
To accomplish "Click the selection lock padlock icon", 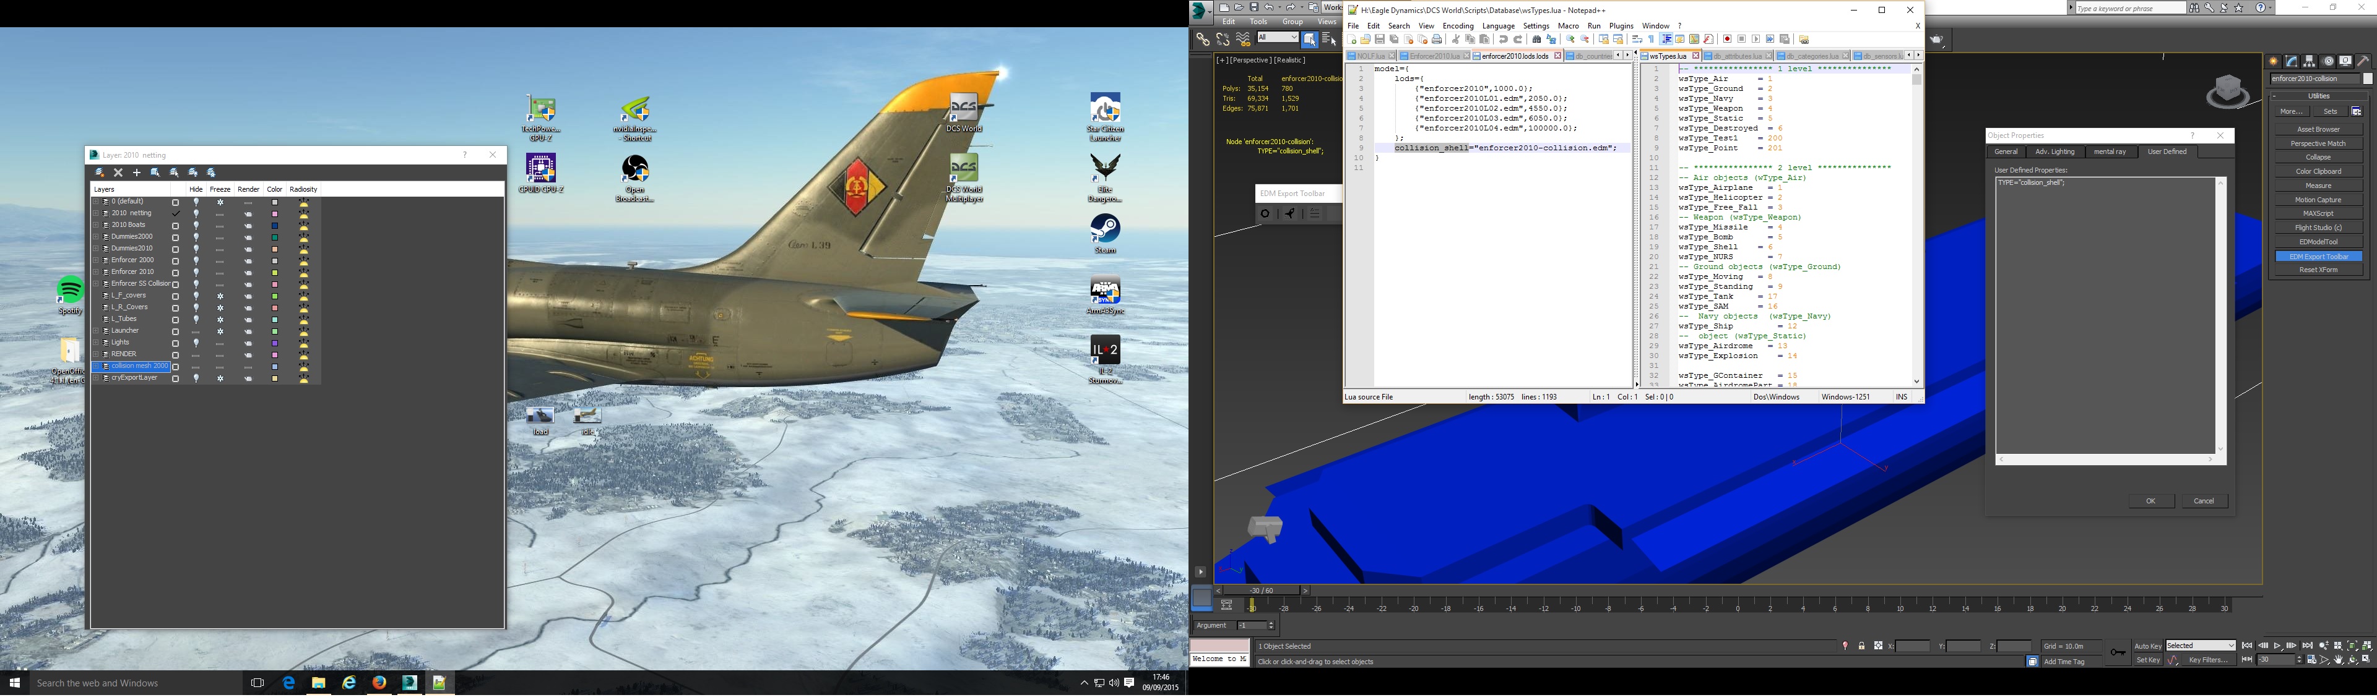I will (x=1861, y=646).
